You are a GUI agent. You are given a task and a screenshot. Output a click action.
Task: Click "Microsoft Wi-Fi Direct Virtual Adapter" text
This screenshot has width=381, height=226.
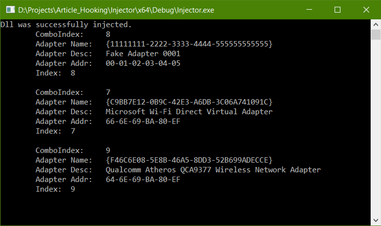point(189,112)
